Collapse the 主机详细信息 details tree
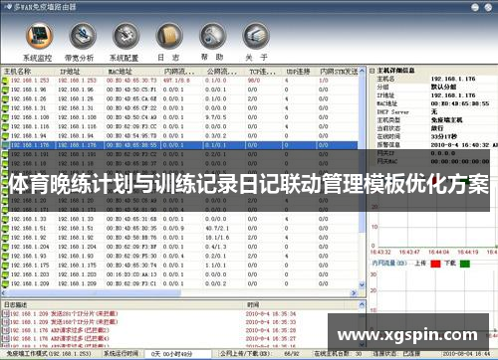This screenshot has width=498, height=360. click(373, 71)
